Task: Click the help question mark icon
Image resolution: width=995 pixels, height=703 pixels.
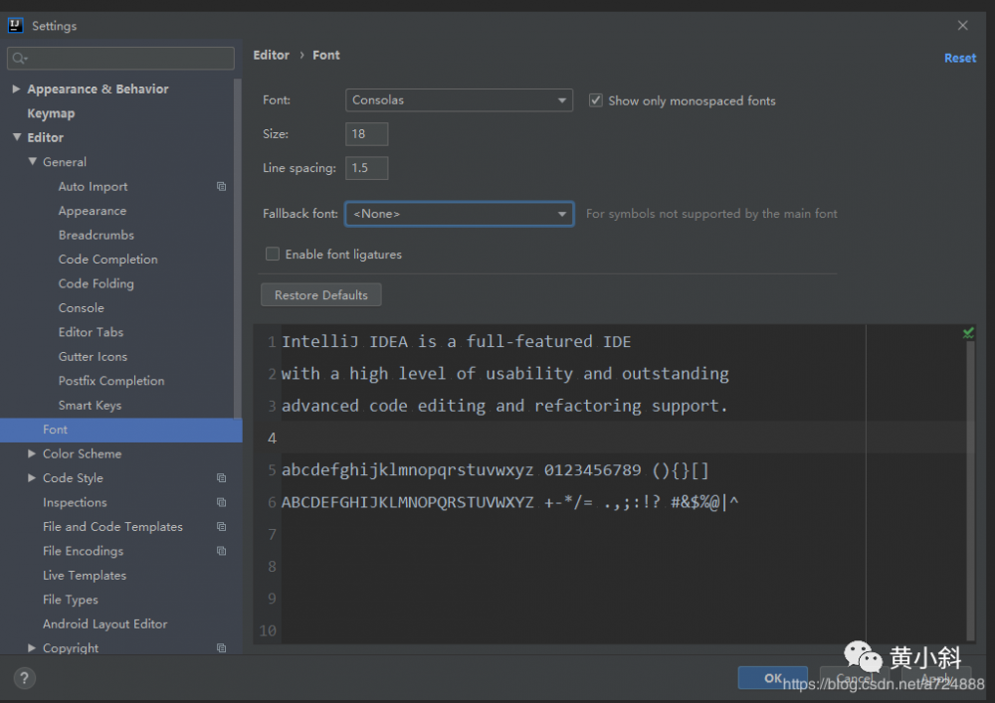Action: (x=25, y=678)
